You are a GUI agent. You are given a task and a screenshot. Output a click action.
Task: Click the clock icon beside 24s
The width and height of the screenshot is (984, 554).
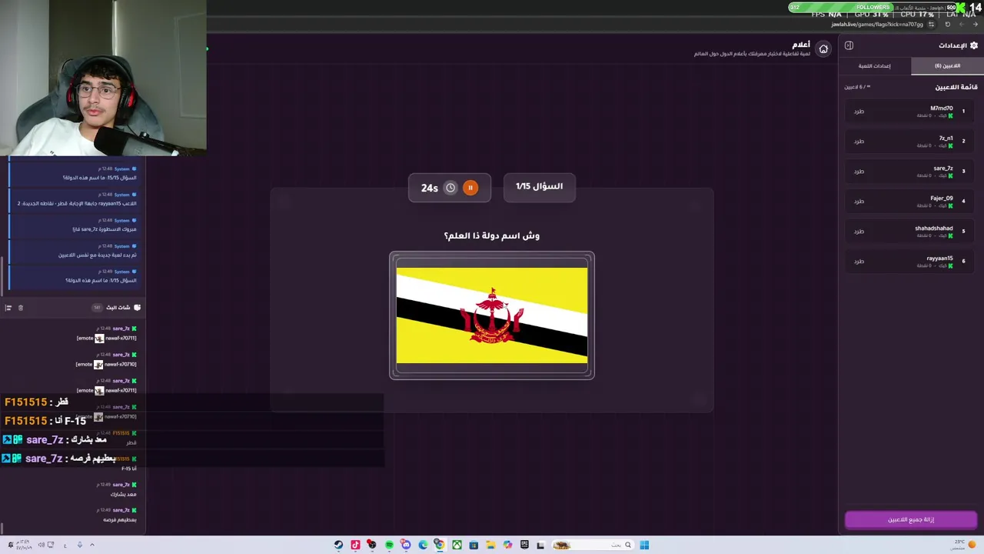(450, 188)
